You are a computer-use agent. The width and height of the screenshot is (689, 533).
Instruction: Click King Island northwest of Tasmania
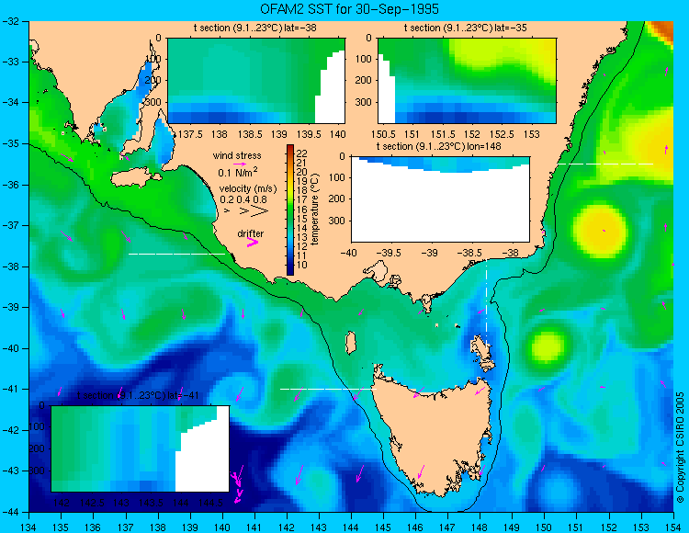tap(350, 343)
